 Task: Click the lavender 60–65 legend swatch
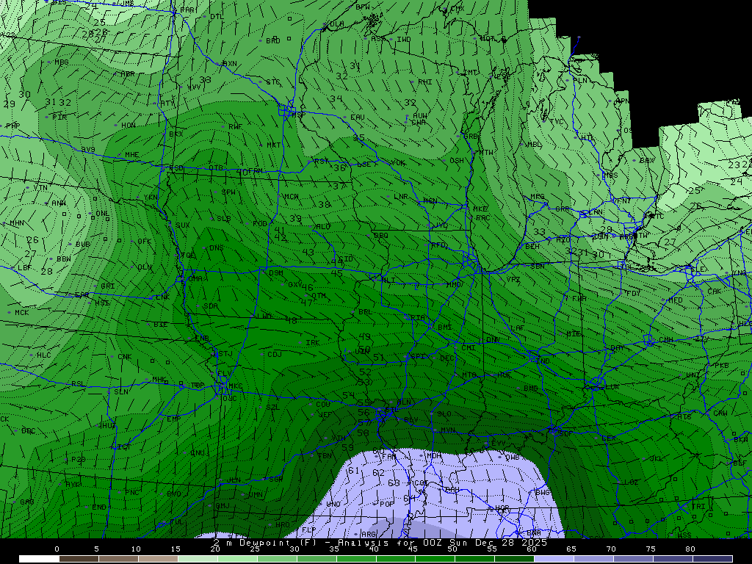coord(554,559)
